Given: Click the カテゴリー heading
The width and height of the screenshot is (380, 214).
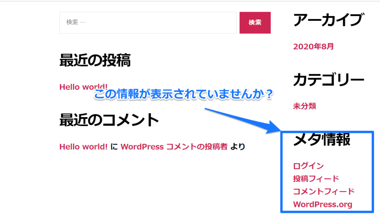Looking at the screenshot, I should click(328, 80).
